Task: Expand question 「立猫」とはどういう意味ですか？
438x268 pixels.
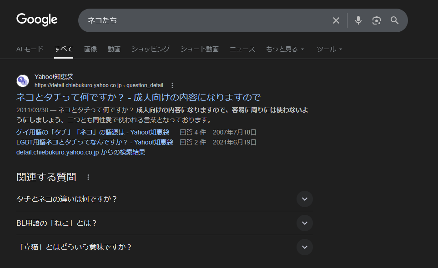Action: [x=304, y=247]
